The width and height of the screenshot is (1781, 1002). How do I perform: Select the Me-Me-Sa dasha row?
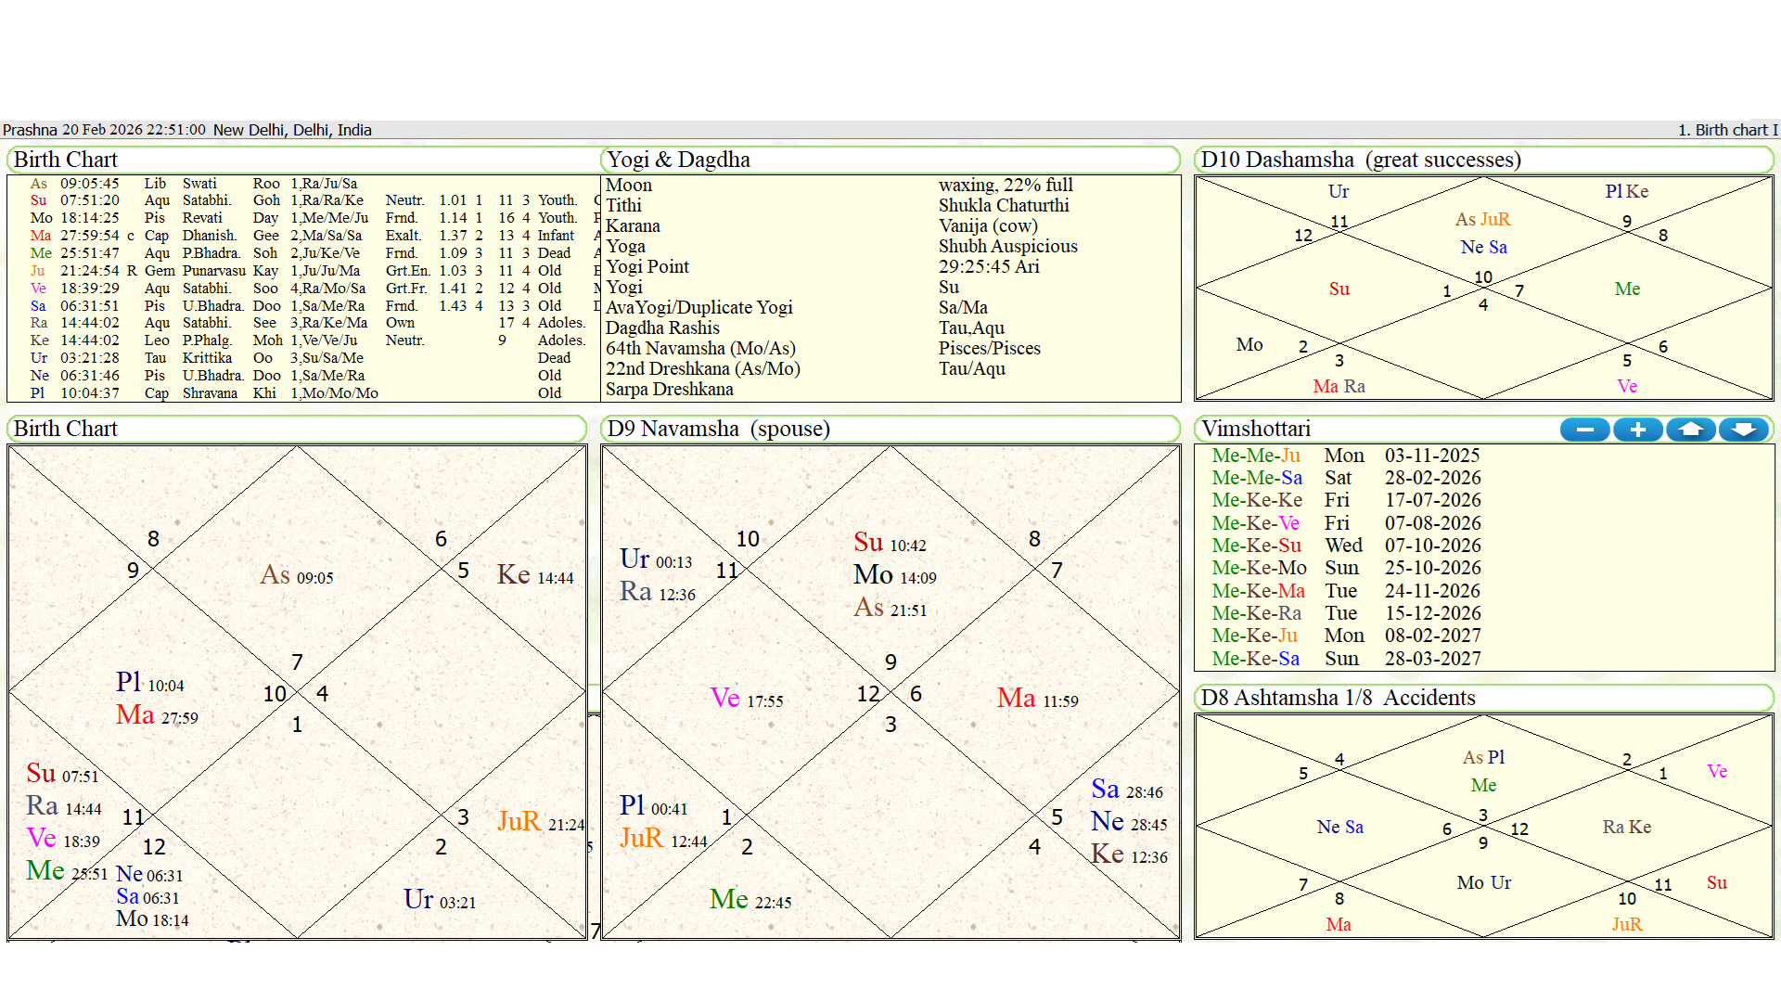(1257, 478)
